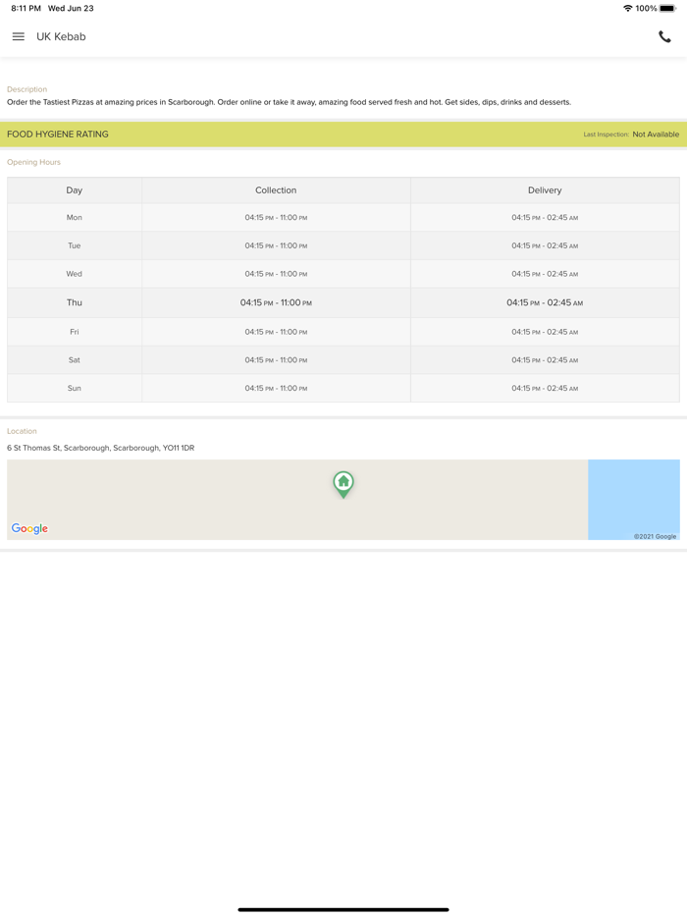Tap the 6 St Thomas St address
The width and height of the screenshot is (687, 917).
pos(100,448)
